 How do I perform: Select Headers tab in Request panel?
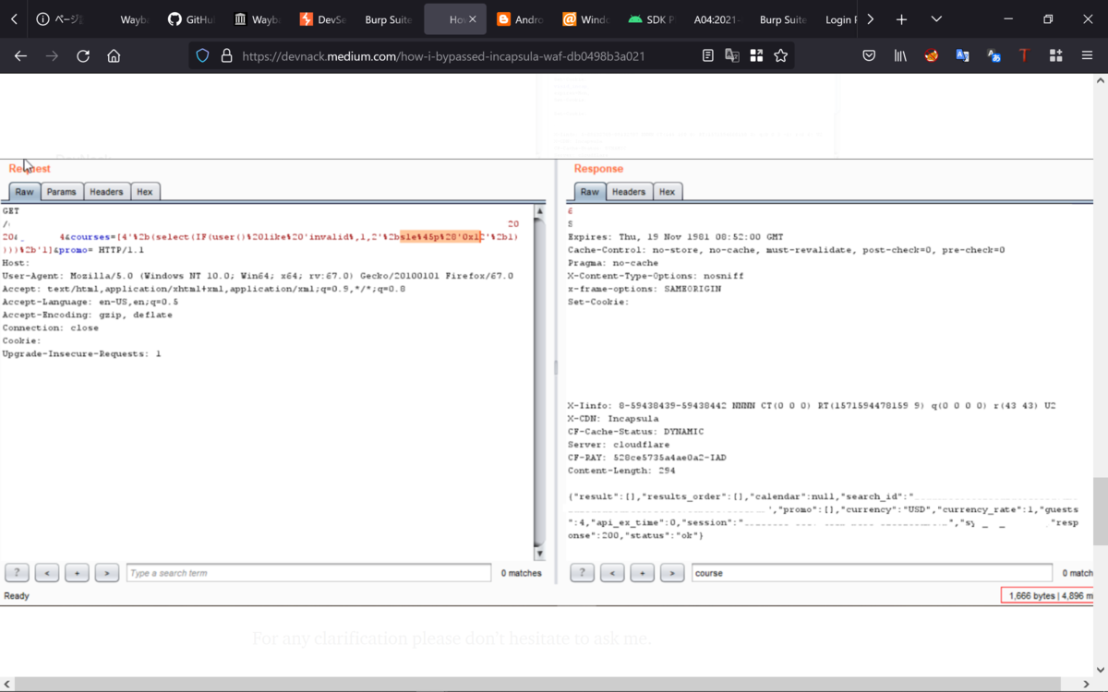(106, 192)
